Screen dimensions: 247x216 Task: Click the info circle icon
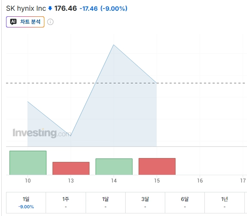pos(50,22)
